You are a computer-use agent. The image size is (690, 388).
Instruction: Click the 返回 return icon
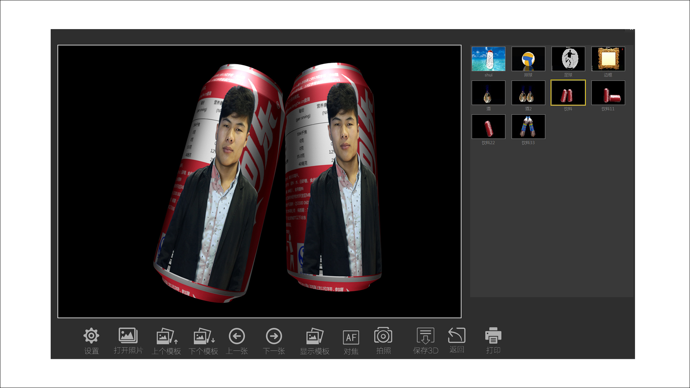point(457,335)
